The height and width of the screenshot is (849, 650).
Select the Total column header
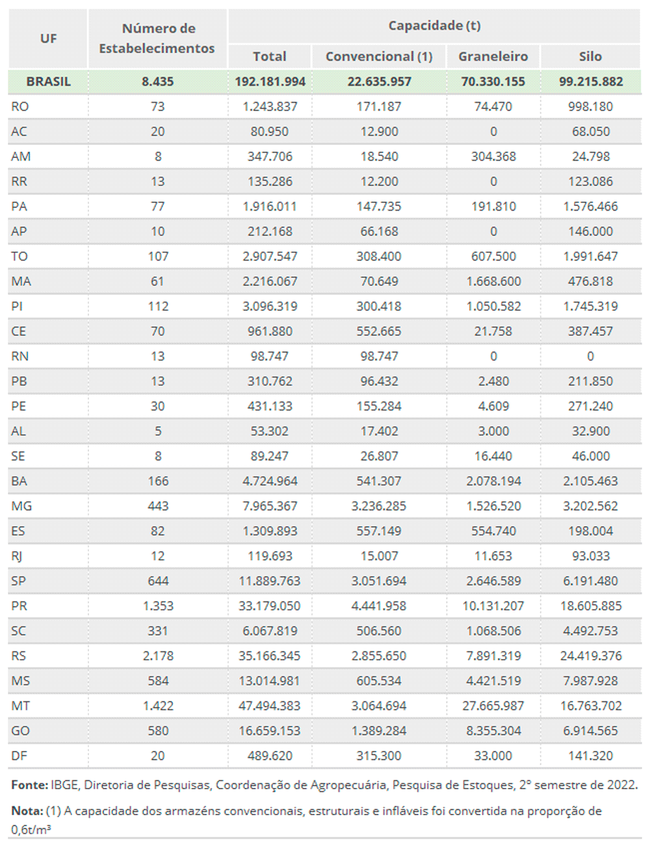click(270, 57)
